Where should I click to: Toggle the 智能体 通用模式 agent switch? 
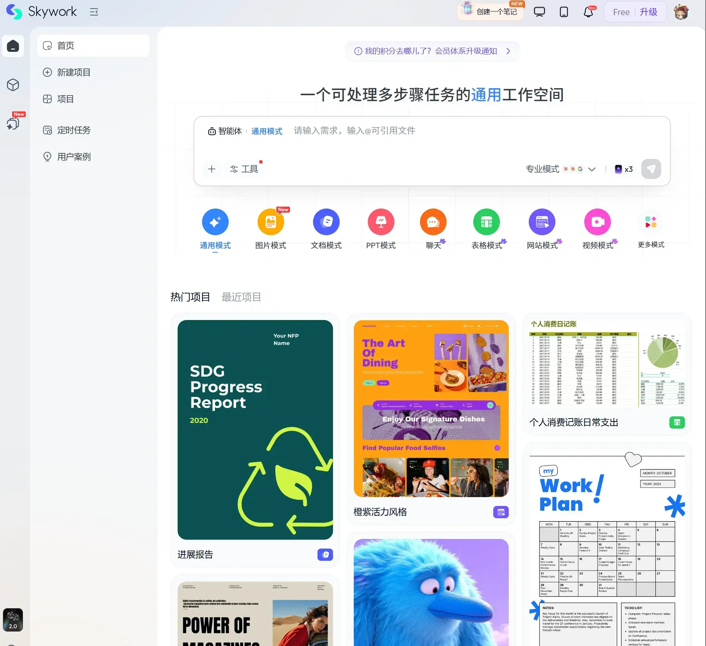pos(245,131)
